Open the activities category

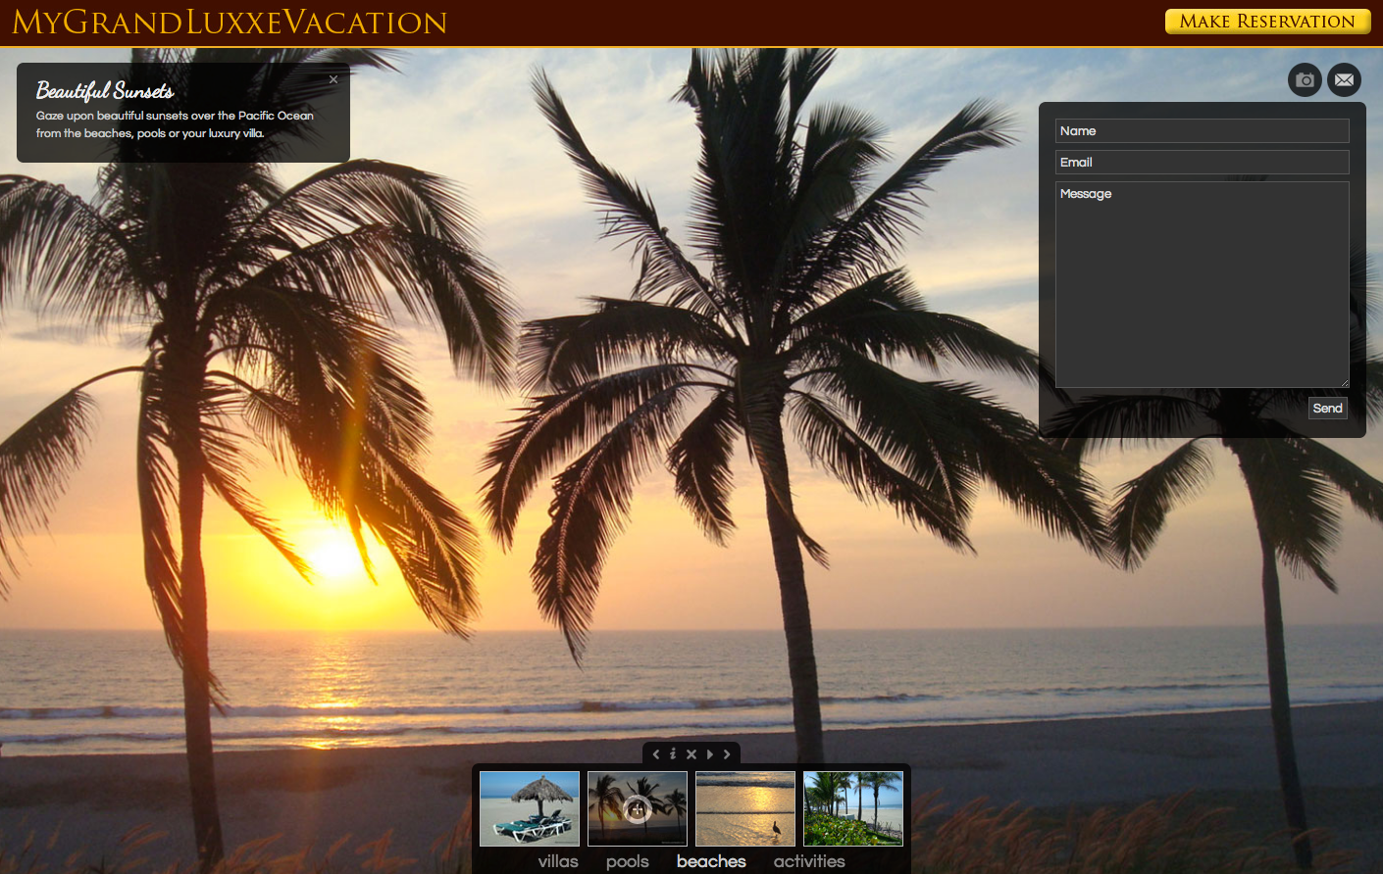[x=809, y=861]
